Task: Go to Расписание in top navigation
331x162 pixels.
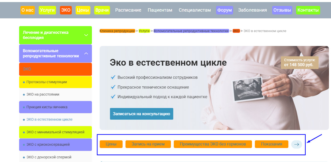Action: (x=128, y=10)
